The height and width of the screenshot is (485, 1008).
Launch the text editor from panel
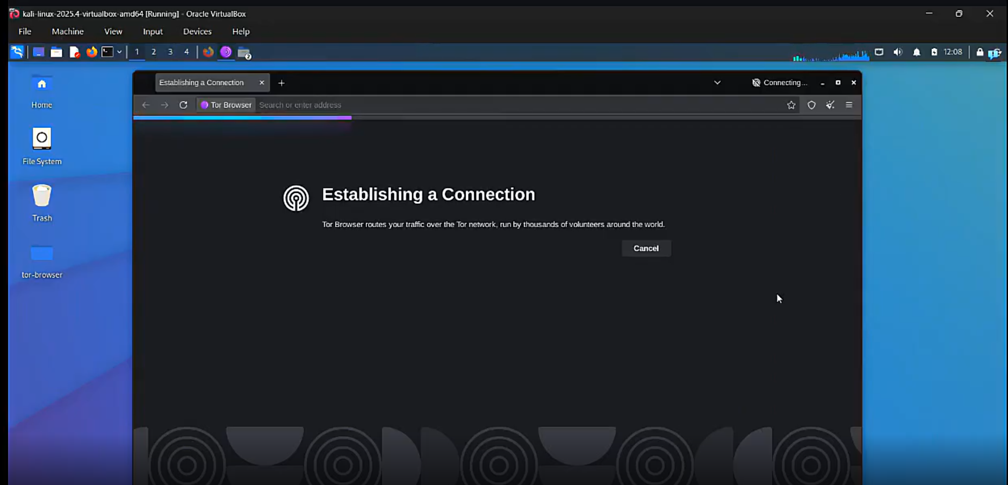(74, 52)
